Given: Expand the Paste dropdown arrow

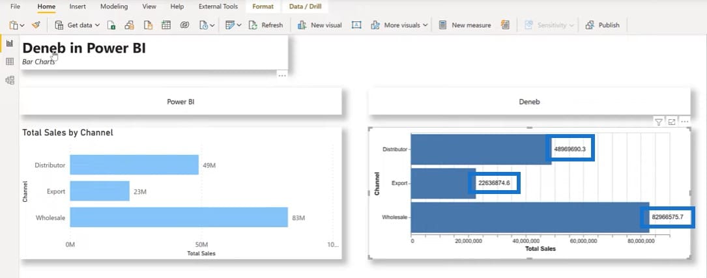Looking at the screenshot, I should point(22,25).
